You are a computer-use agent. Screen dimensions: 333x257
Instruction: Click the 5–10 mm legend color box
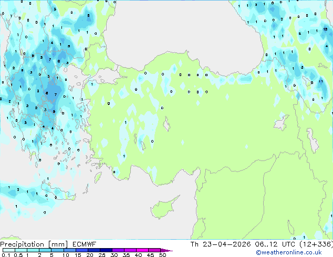(x=57, y=250)
